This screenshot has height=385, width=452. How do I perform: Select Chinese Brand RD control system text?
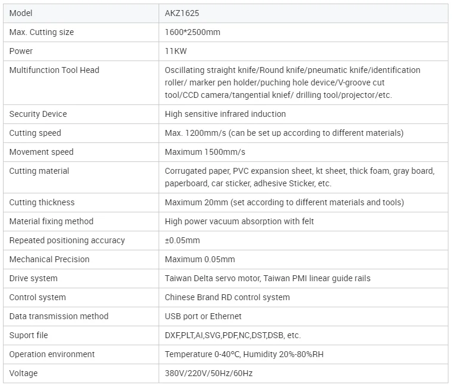[x=227, y=297]
